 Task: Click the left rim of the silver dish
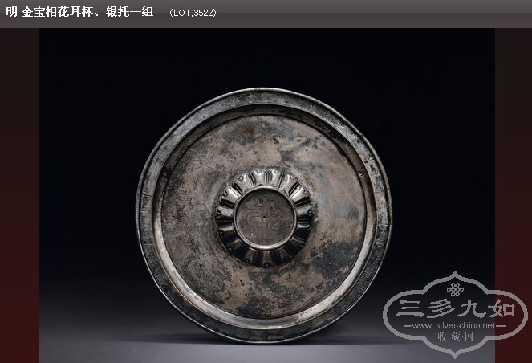click(145, 216)
